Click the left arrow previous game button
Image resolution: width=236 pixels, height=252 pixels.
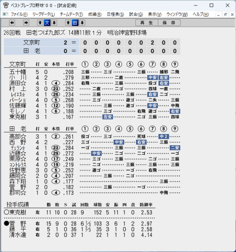click(12, 23)
